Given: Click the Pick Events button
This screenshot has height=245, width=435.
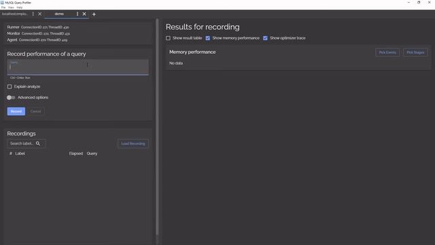Looking at the screenshot, I should (387, 52).
